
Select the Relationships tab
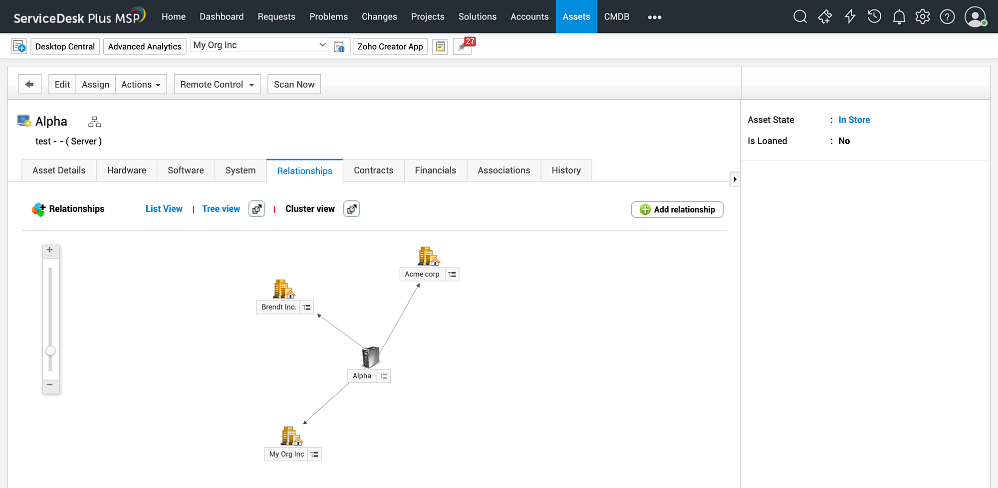[x=305, y=171]
